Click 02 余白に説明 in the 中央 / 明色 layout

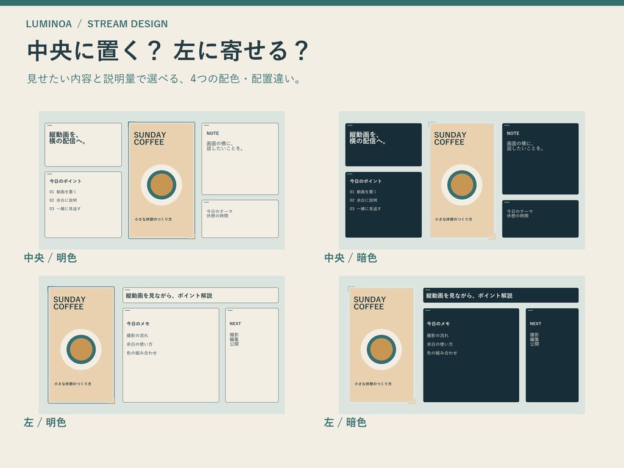pyautogui.click(x=63, y=200)
